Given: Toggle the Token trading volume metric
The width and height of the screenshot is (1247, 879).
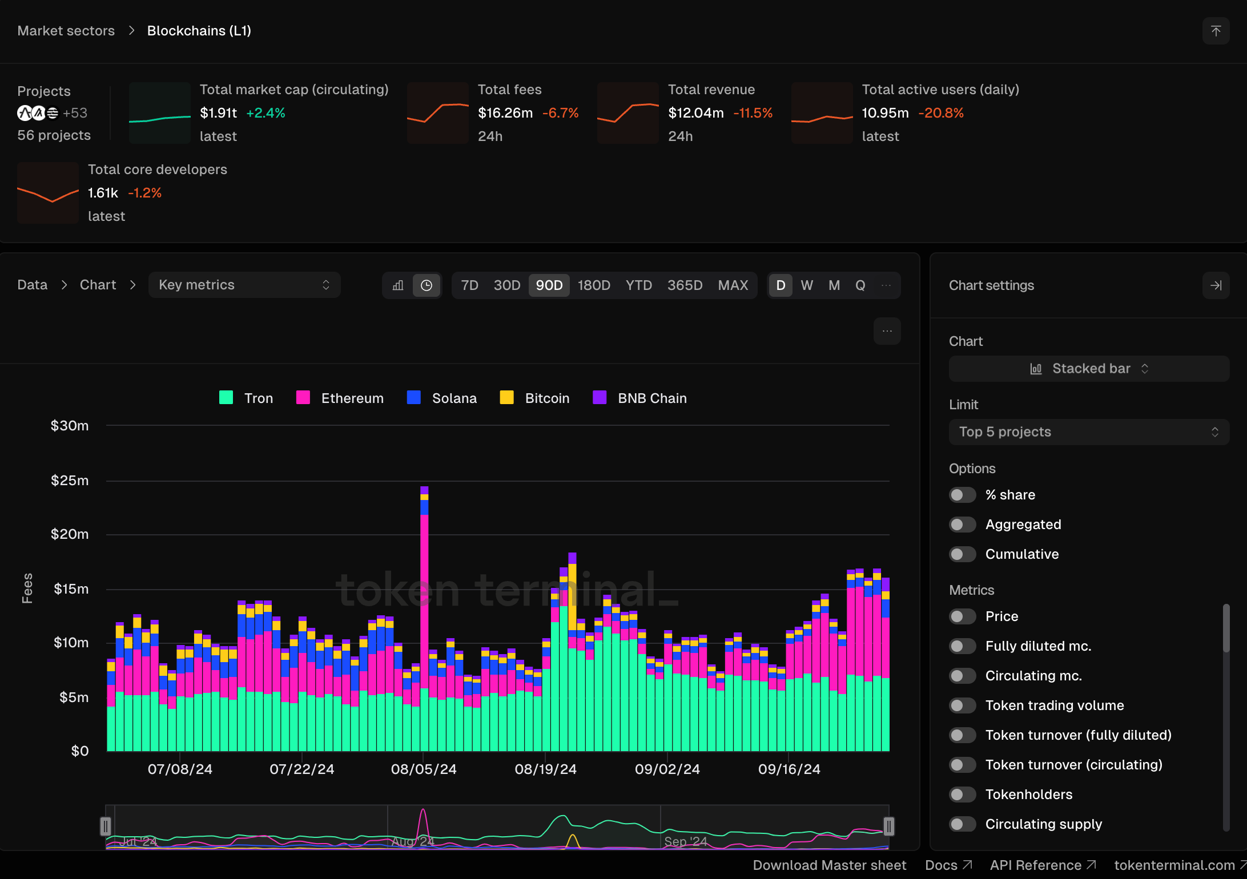Looking at the screenshot, I should tap(962, 705).
